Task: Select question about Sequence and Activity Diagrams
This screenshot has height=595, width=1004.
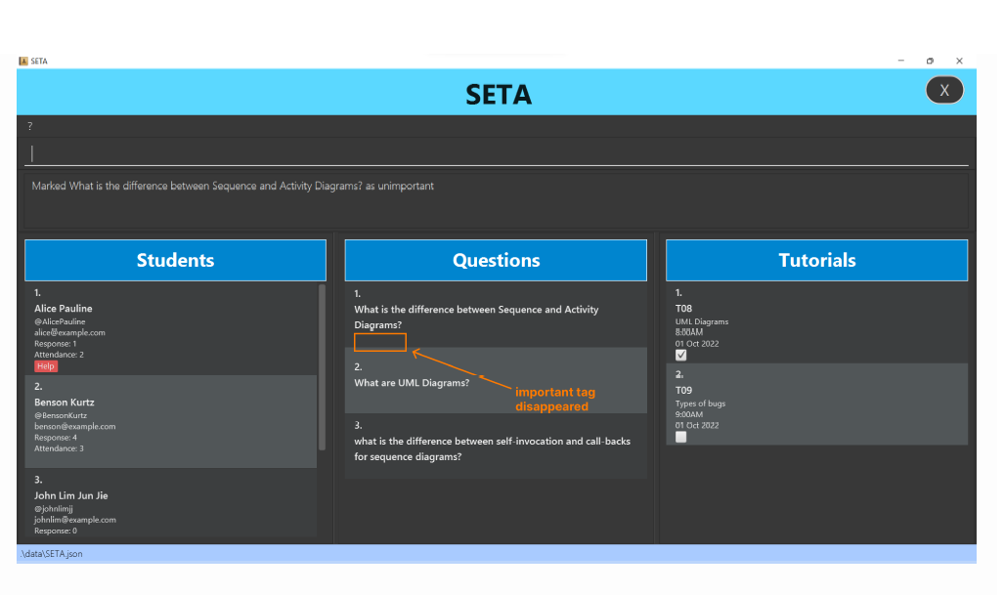Action: coord(496,316)
